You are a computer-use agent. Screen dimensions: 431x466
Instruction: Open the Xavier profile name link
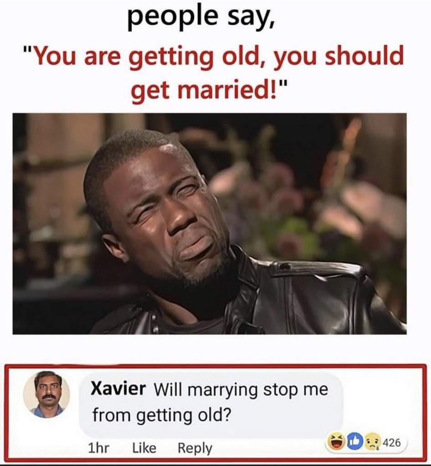coord(118,388)
